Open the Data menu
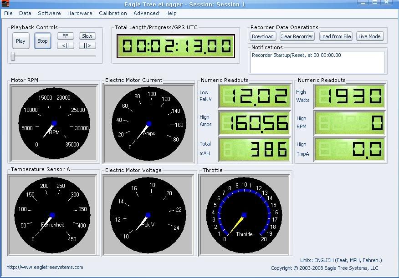 click(25, 13)
